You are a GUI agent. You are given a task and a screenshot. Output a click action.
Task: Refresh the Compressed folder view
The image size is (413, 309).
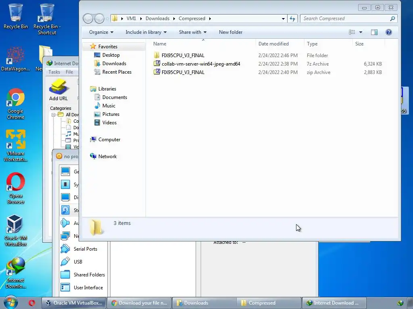[x=292, y=19]
